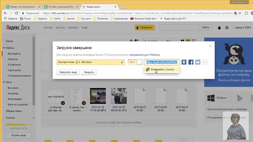Open more sharing options ellipsis
Image resolution: width=253 pixels, height=142 pixels.
coord(205,62)
